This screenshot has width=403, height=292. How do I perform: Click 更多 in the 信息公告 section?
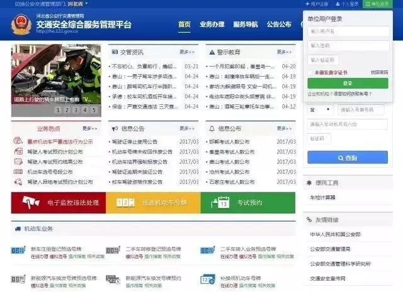point(187,129)
